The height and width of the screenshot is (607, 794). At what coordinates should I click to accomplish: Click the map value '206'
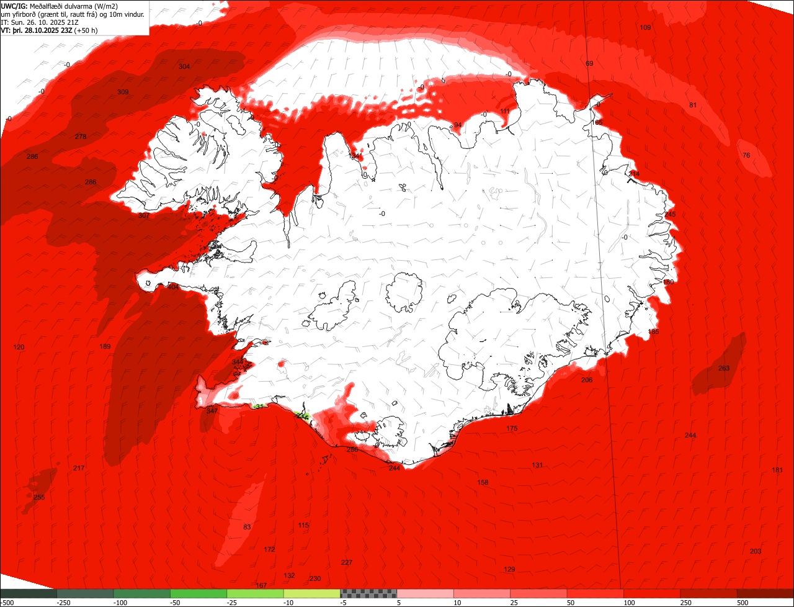click(587, 380)
